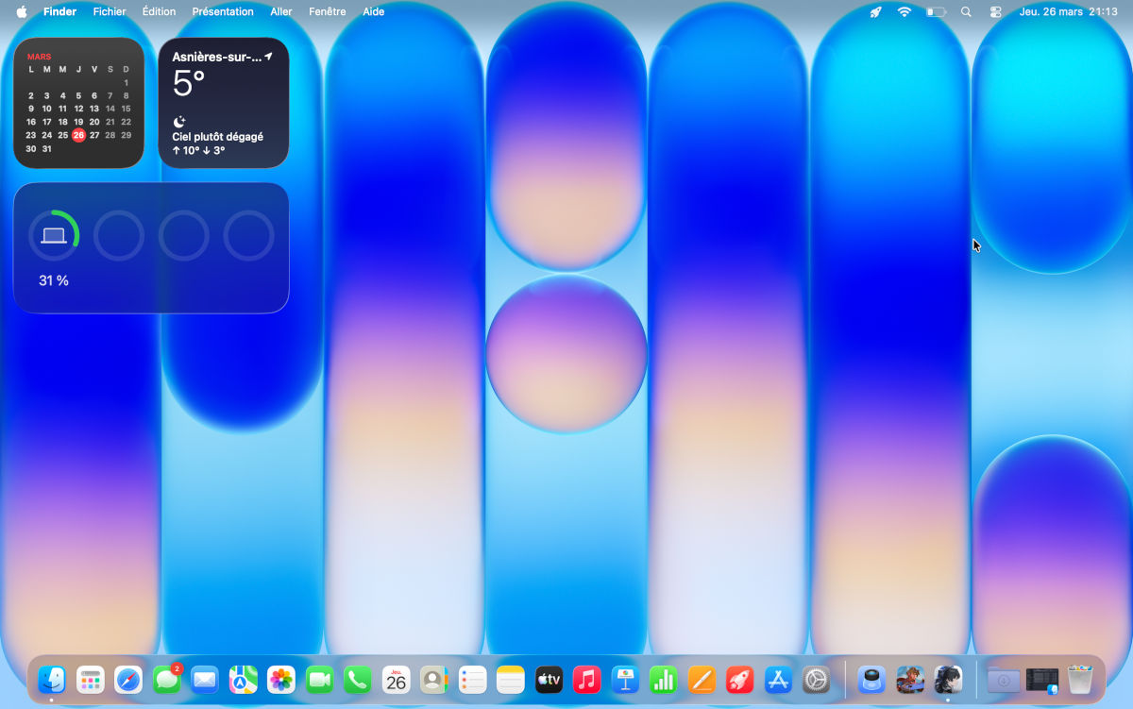Viewport: 1133px width, 709px height.
Task: Open the Asnières-sur-Seine weather widget
Action: coord(224,104)
